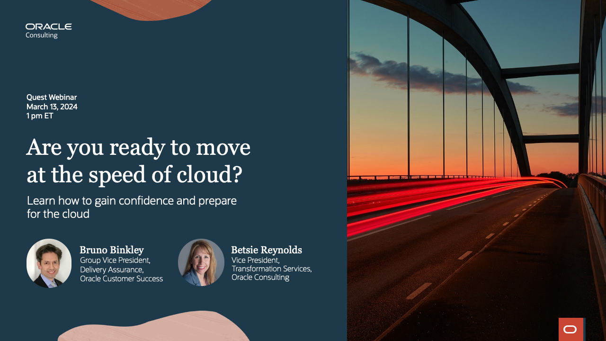Screen dimensions: 606x341
Task: Click the March 13, 2024 date text
Action: point(52,107)
